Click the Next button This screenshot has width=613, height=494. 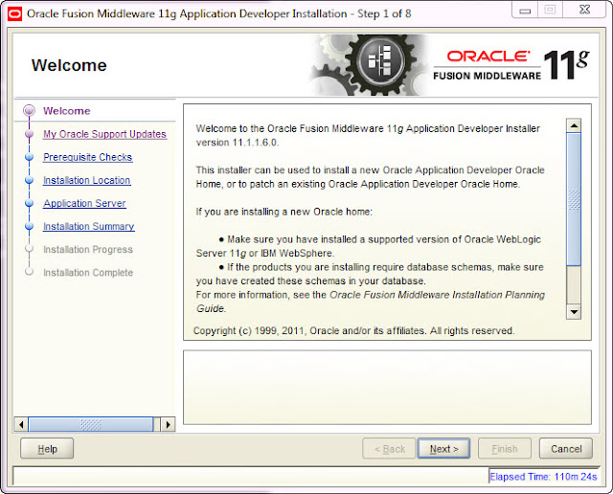coord(443,449)
